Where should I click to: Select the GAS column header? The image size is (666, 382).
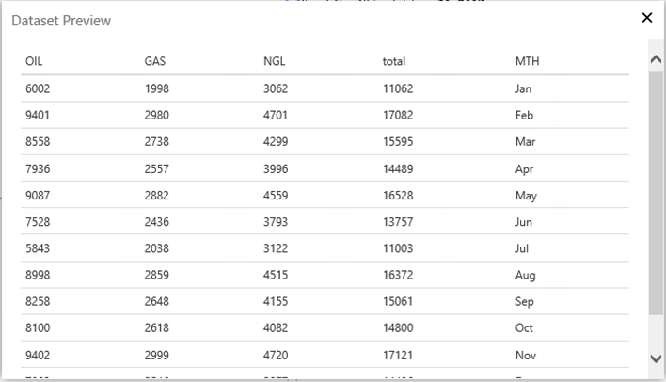[155, 61]
